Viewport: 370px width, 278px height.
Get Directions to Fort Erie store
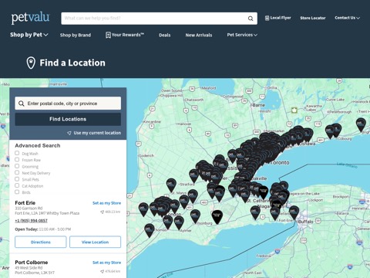[x=41, y=242]
